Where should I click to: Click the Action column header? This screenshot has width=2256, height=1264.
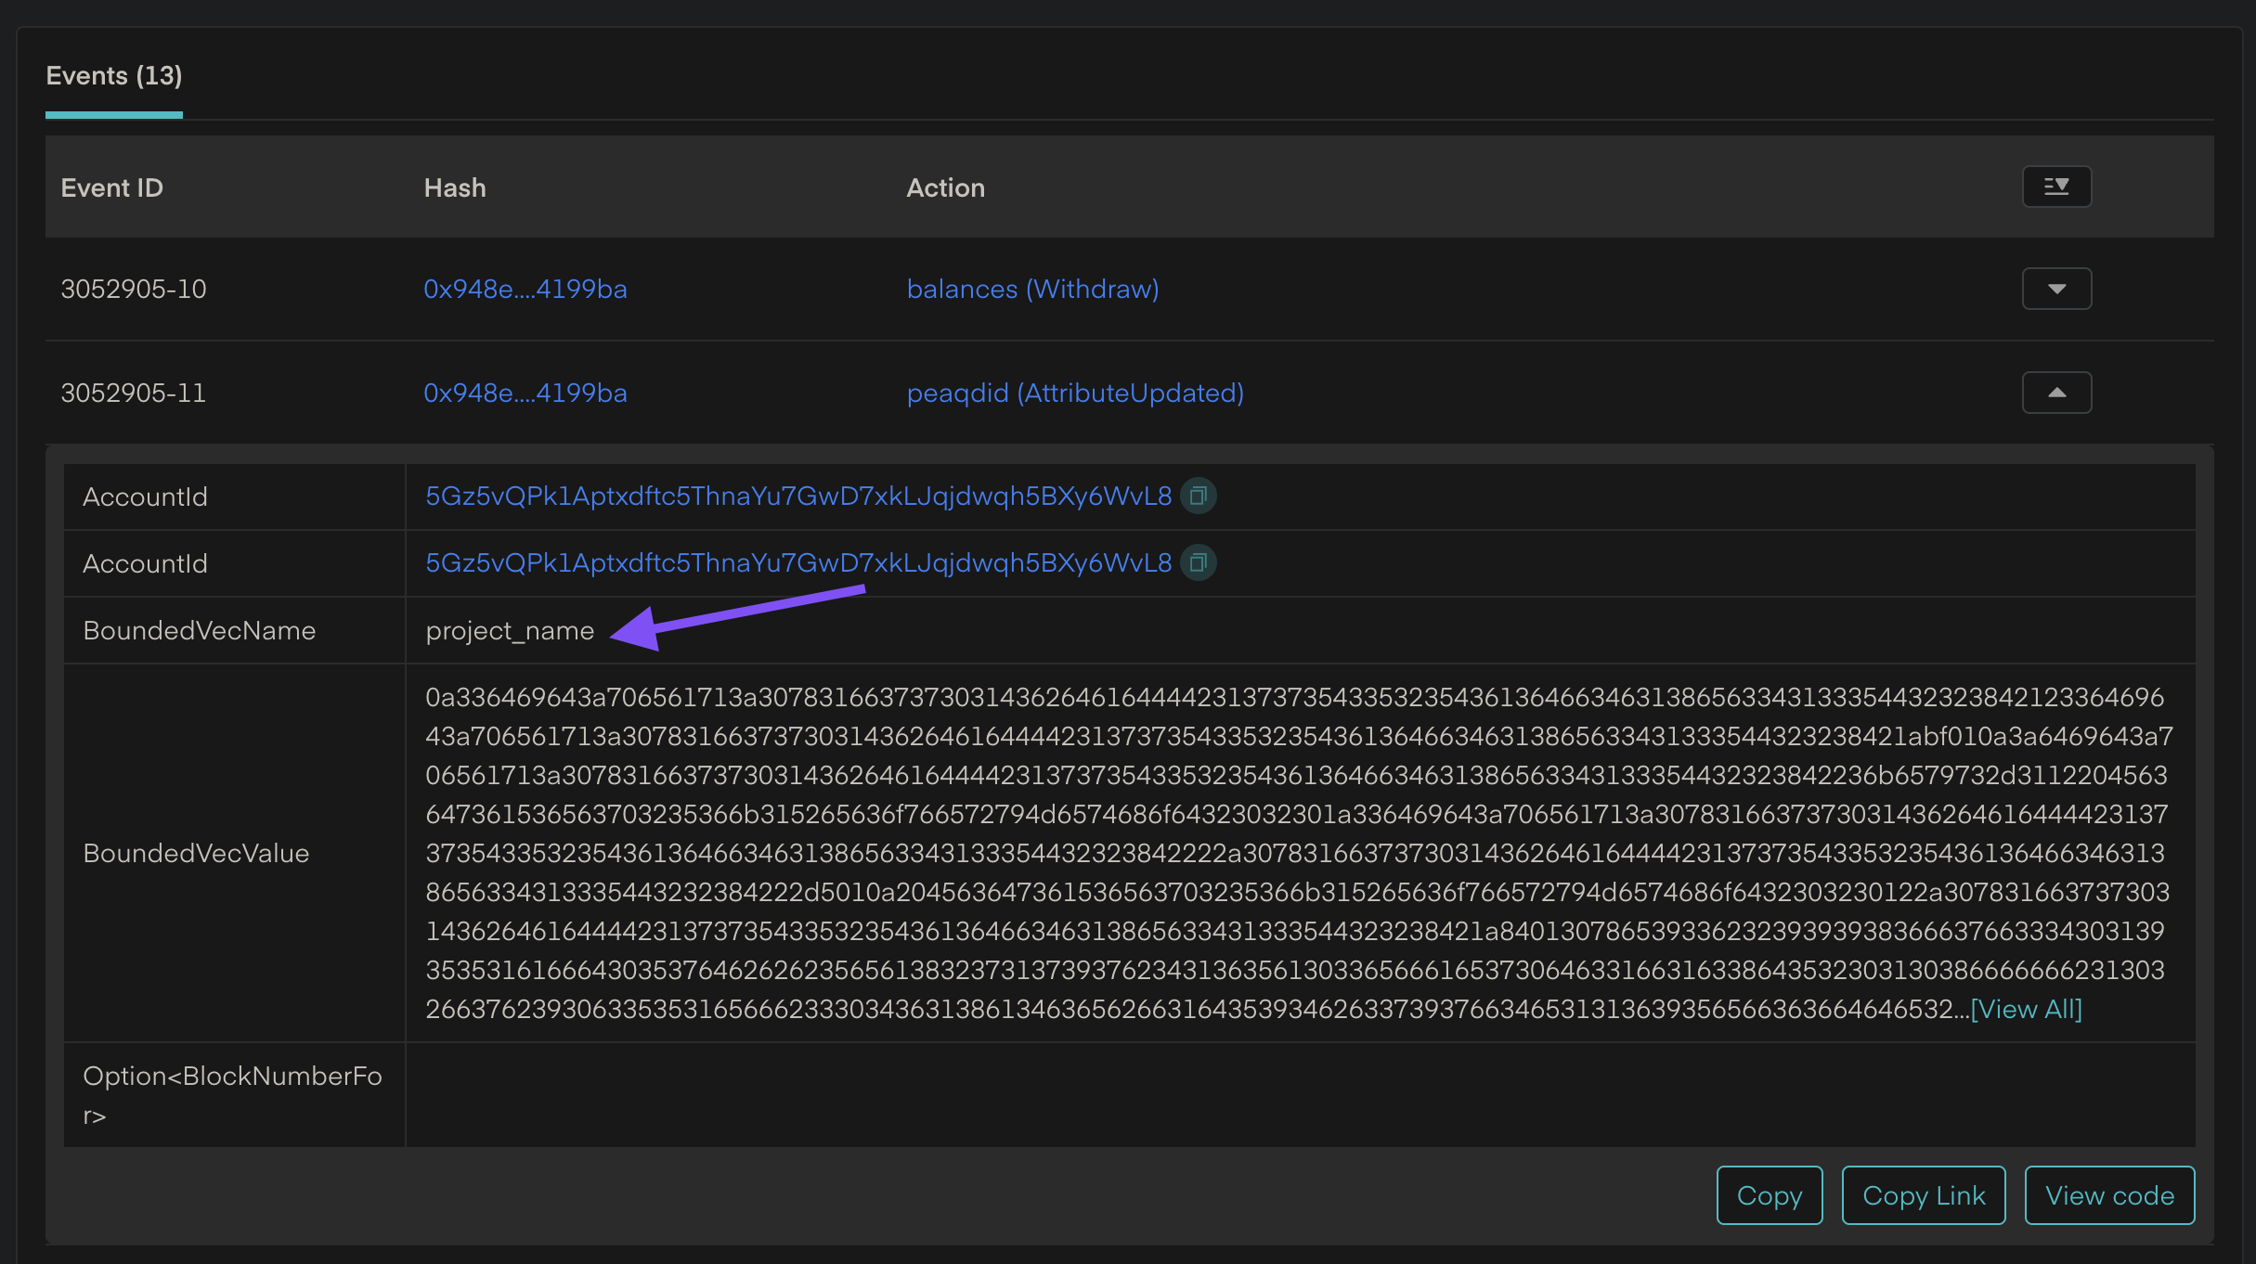point(945,187)
